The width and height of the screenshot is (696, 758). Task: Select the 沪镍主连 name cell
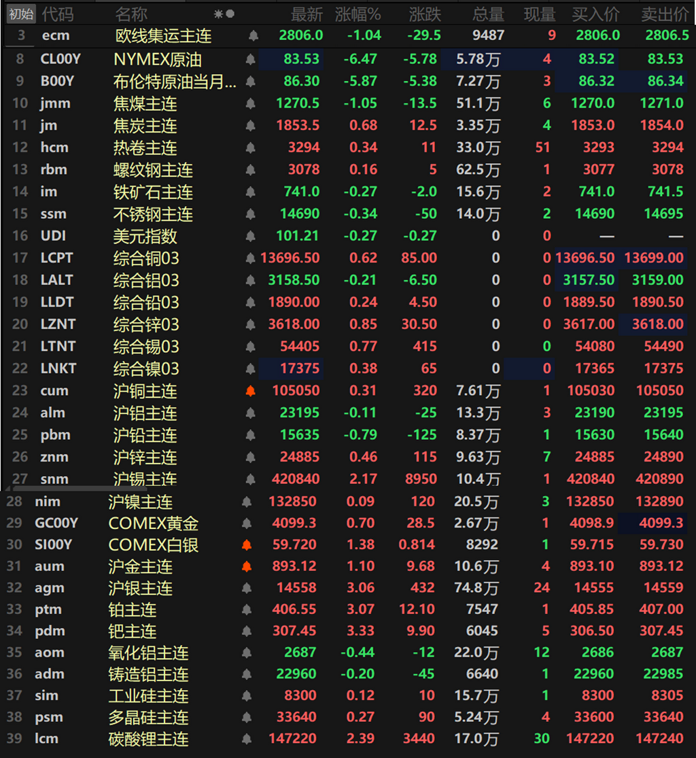tap(140, 502)
